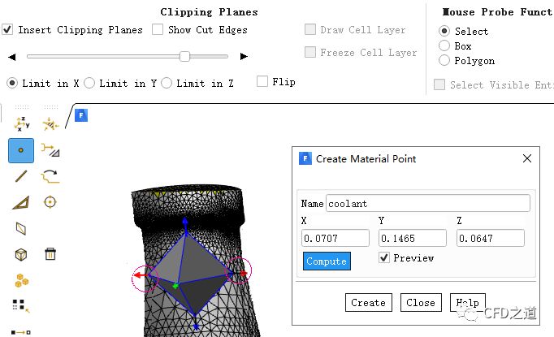Select Limit in Y radio button
Screen dimensions: 554x337
pyautogui.click(x=89, y=83)
